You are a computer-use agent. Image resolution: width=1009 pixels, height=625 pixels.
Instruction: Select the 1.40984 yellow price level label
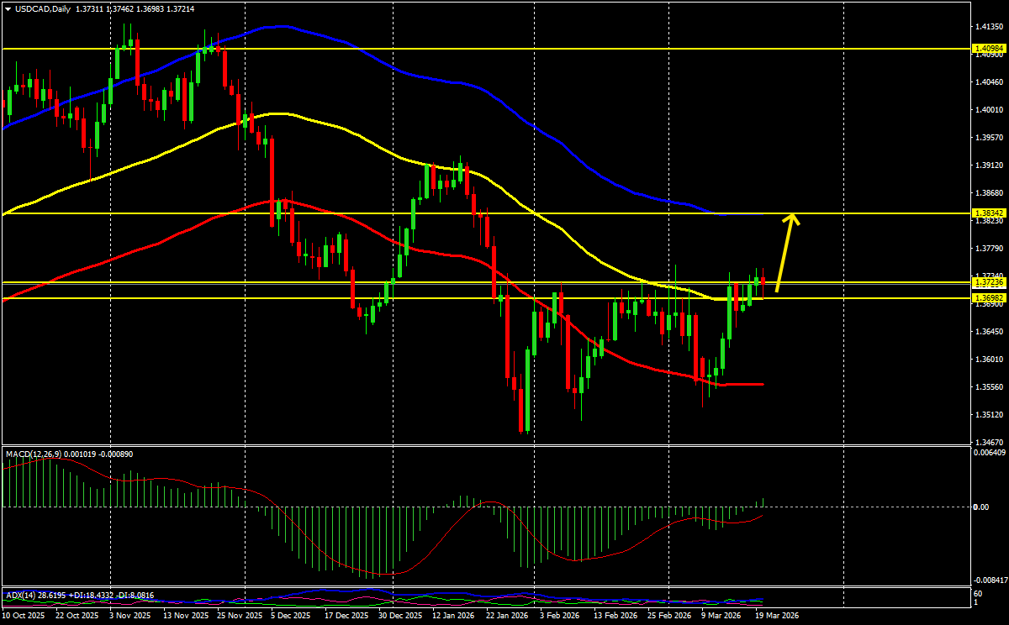[x=989, y=49]
